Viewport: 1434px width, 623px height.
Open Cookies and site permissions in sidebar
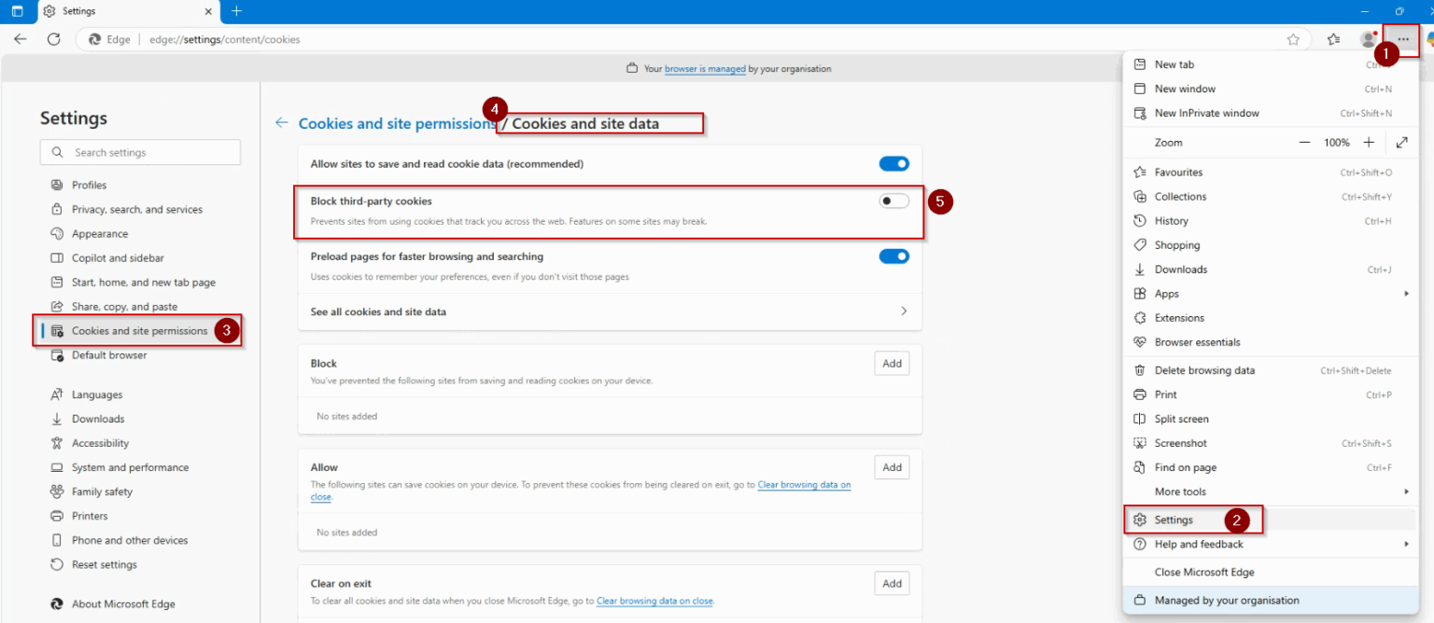139,331
